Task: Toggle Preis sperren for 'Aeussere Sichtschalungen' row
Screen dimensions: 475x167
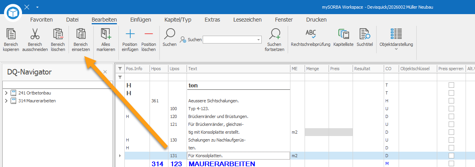Action: pos(451,101)
